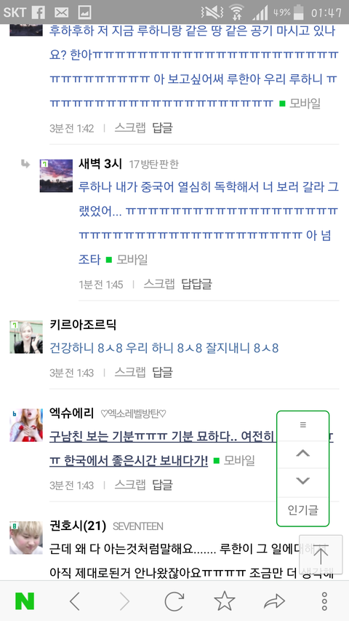
Task: Move to previous comment with up chevron
Action: point(303,454)
